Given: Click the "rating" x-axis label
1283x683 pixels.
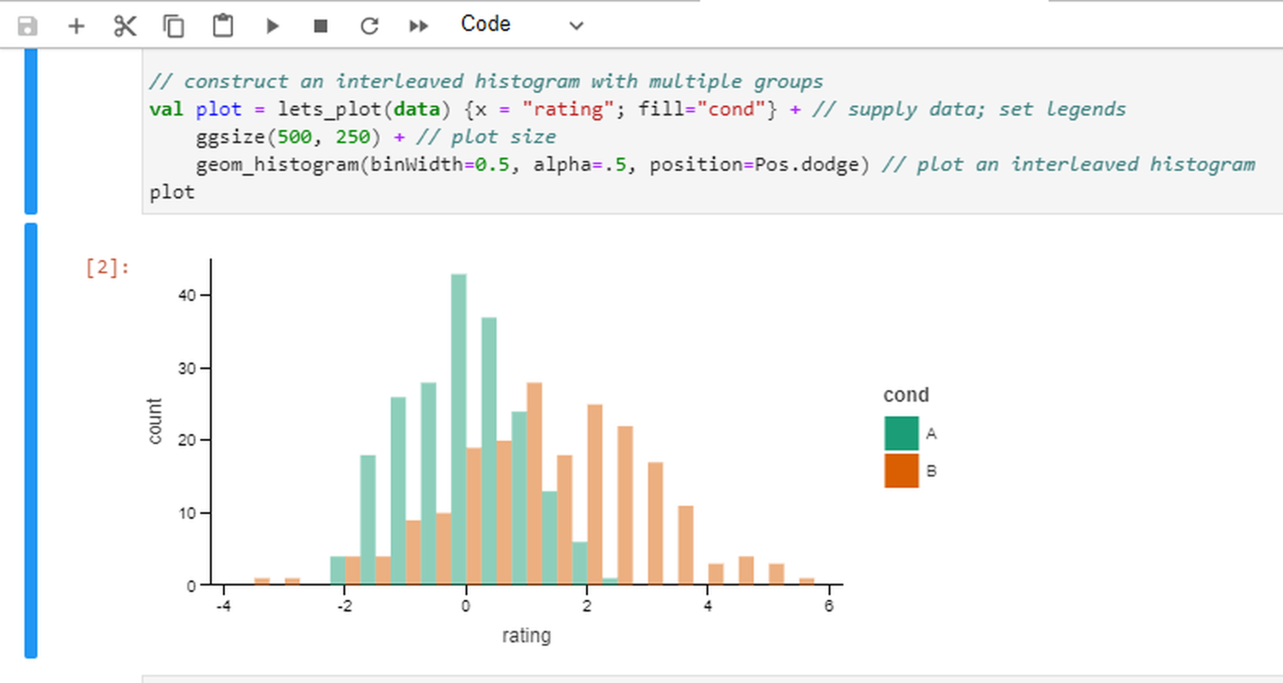Looking at the screenshot, I should pos(526,636).
